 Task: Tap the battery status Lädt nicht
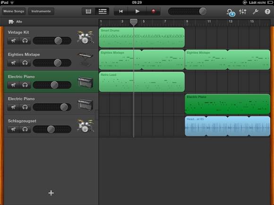click(x=257, y=2)
